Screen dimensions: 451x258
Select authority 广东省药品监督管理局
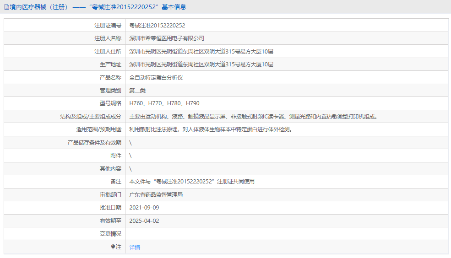click(x=156, y=195)
